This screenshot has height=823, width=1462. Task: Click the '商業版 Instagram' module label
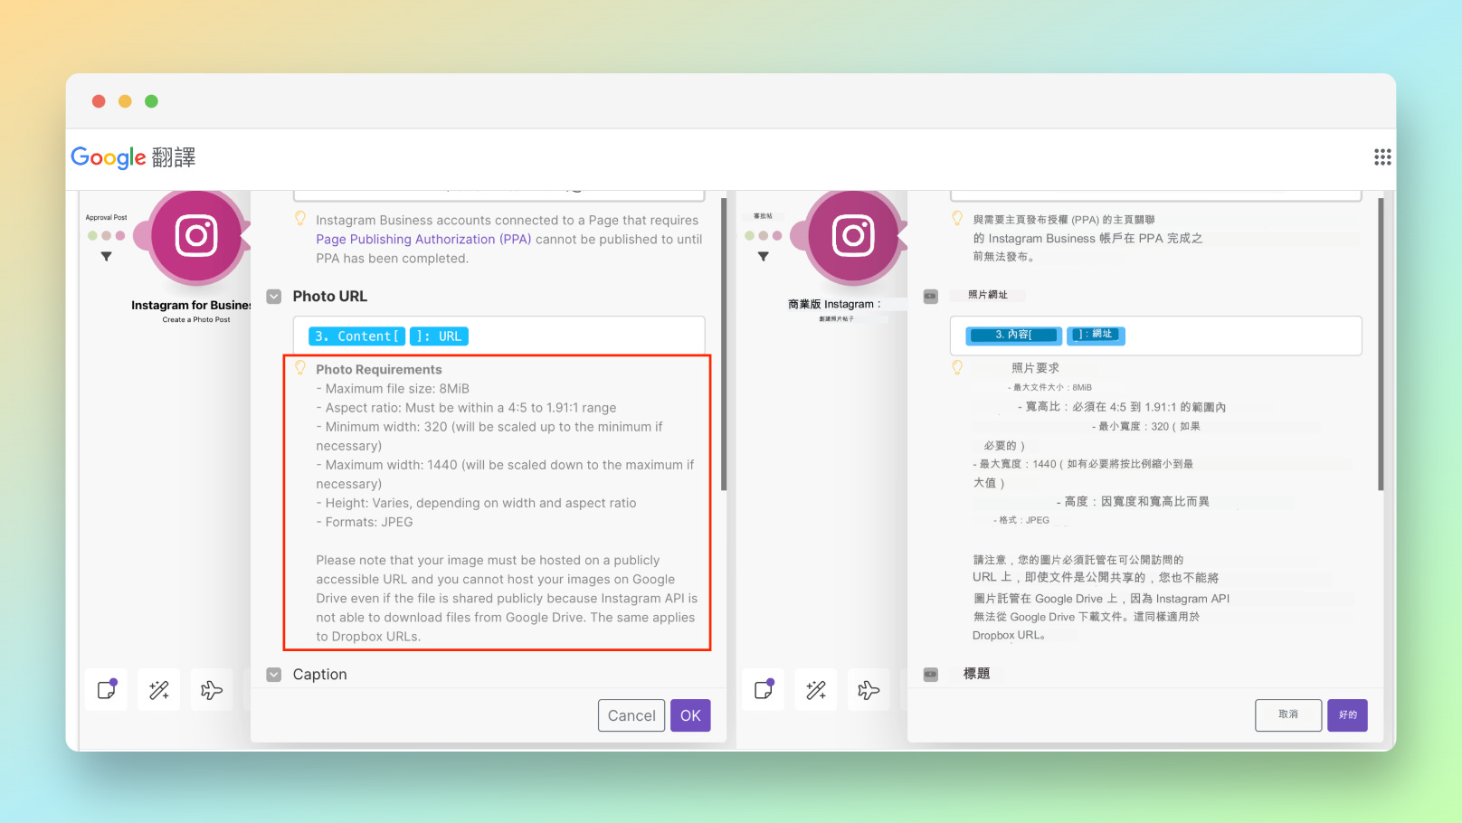(x=833, y=305)
